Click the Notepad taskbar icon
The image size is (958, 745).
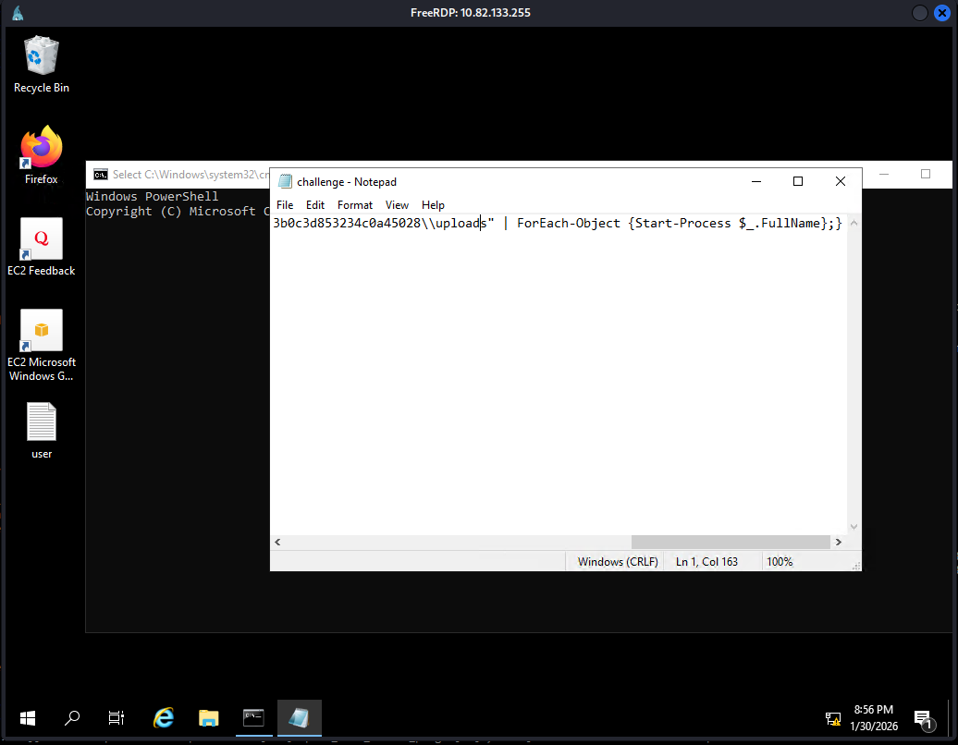point(299,717)
